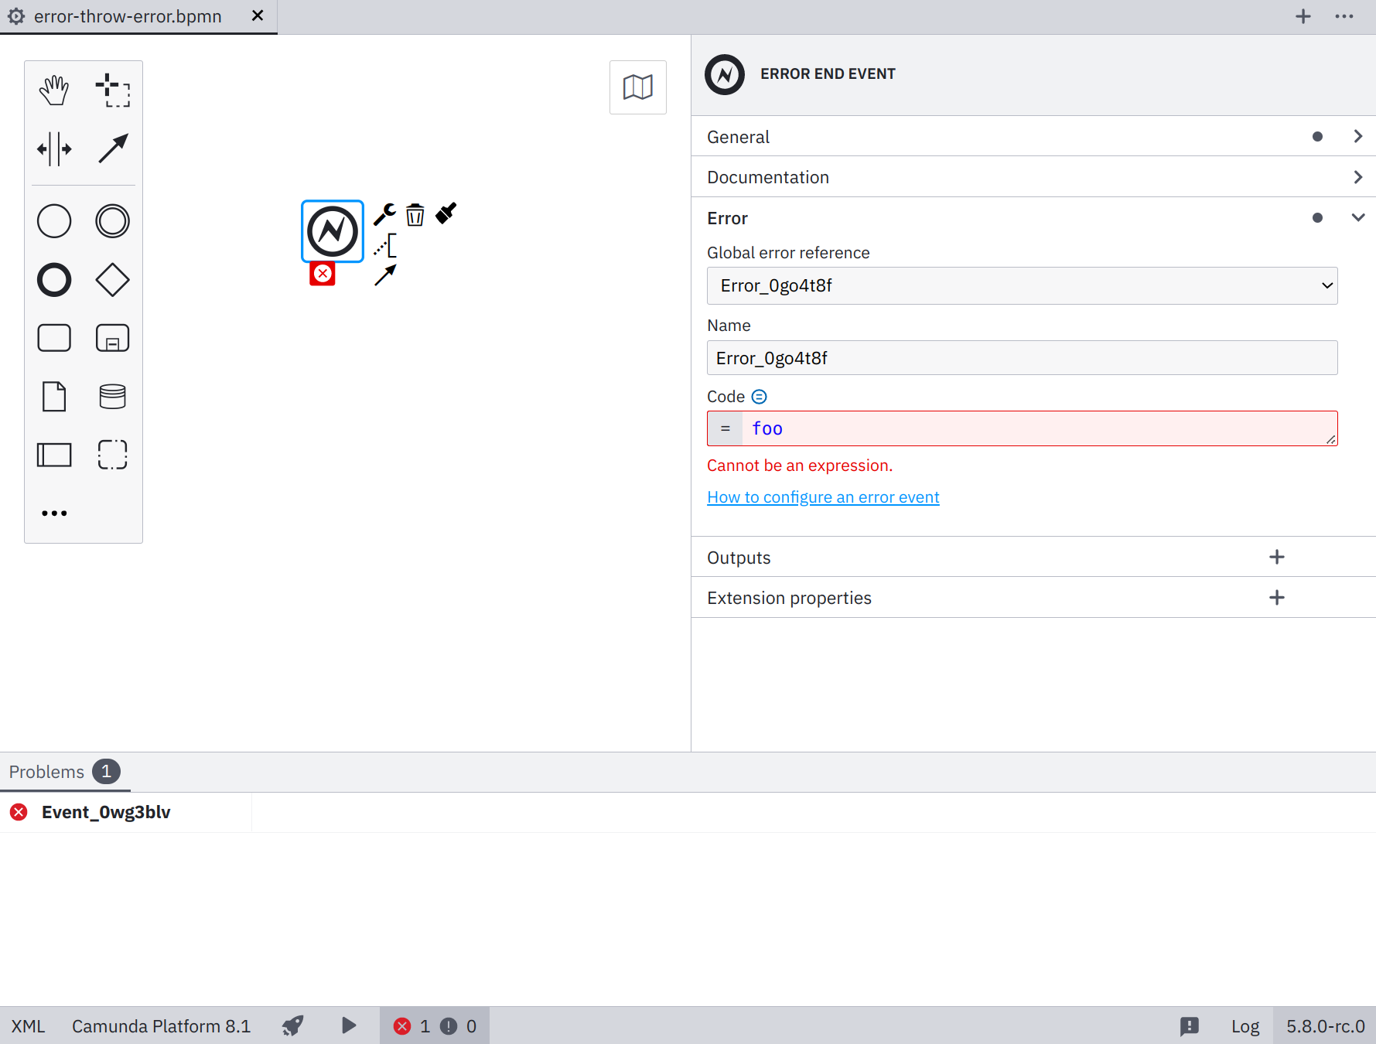Screen dimensions: 1376x1044
Task: Select the hand tool in the palette
Action: [53, 89]
